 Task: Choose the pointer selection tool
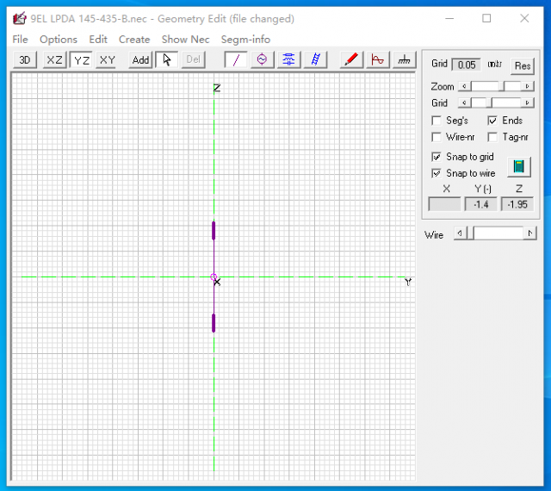[x=166, y=59]
